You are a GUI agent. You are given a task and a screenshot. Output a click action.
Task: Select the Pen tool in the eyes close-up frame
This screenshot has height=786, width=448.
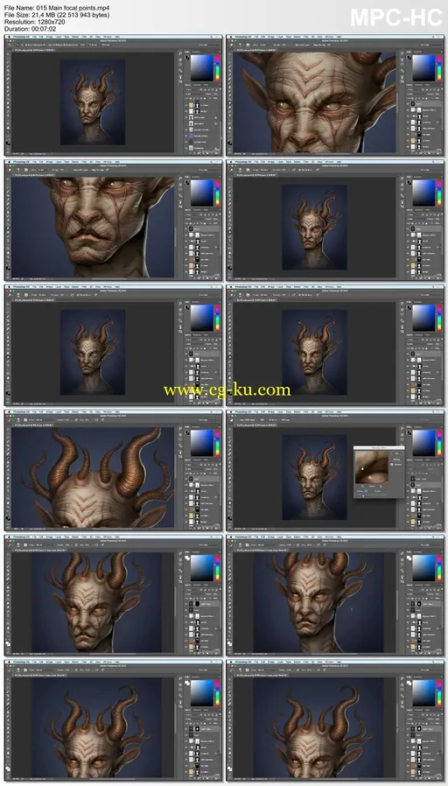[x=229, y=111]
